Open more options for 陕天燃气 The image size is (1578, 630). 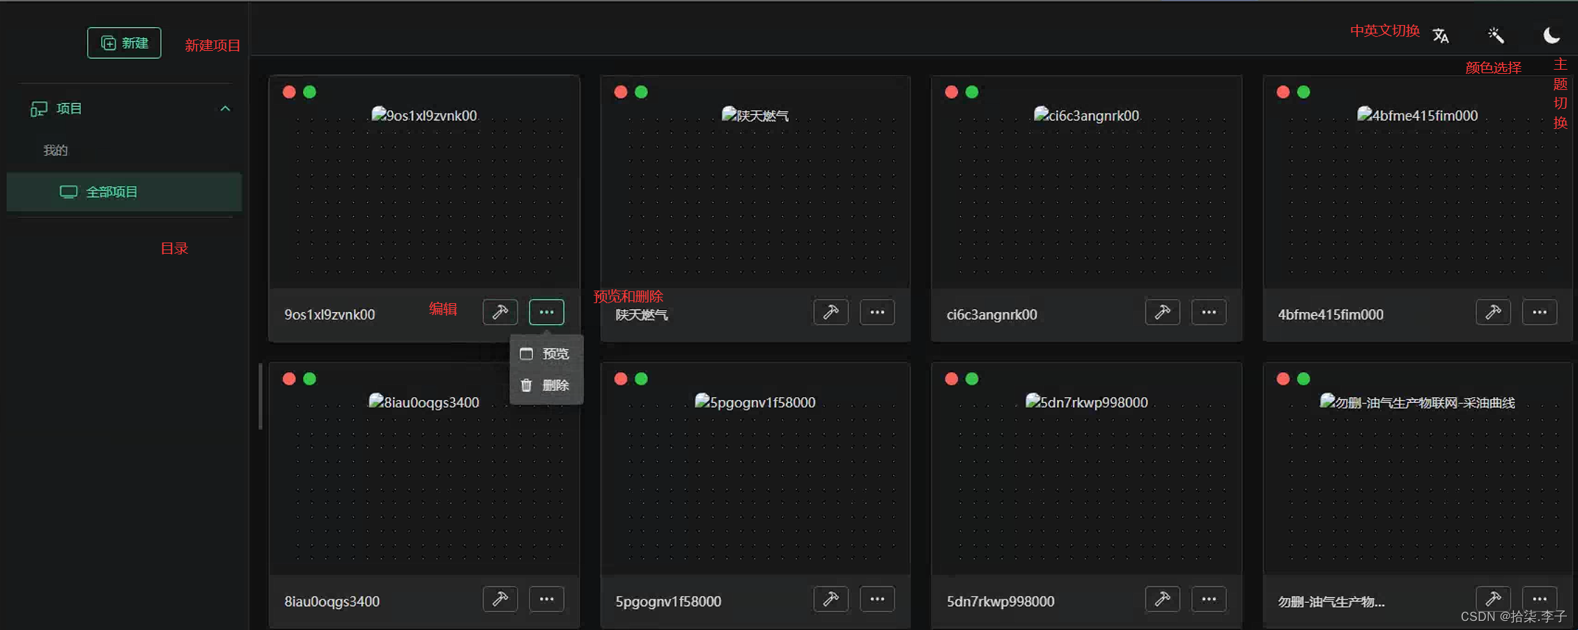coord(877,312)
